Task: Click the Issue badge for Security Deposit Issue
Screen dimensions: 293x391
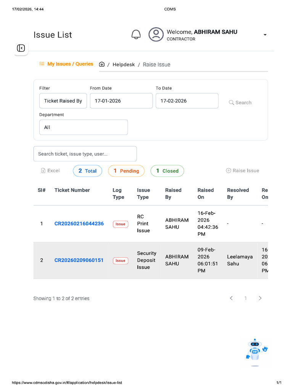Action: coord(121,260)
